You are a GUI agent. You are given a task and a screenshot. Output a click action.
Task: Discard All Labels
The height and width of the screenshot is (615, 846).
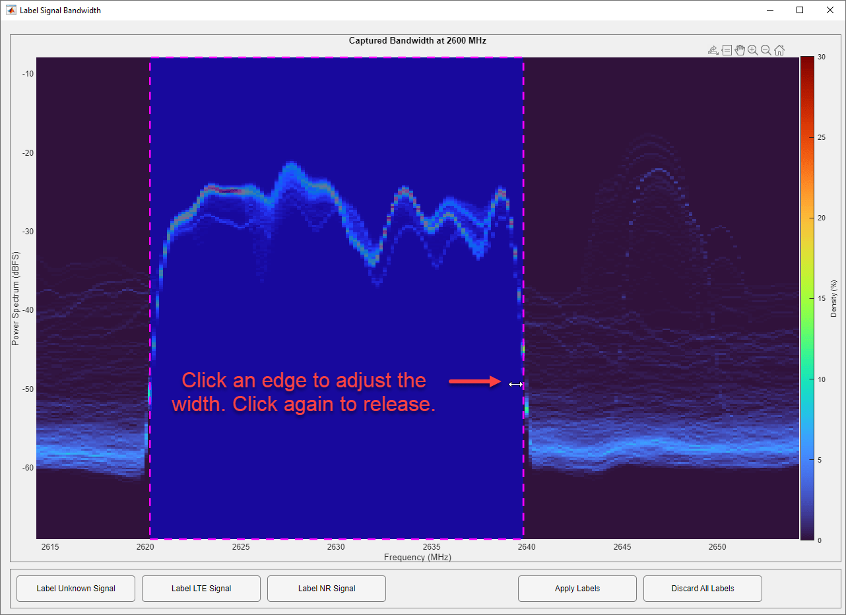pos(702,588)
